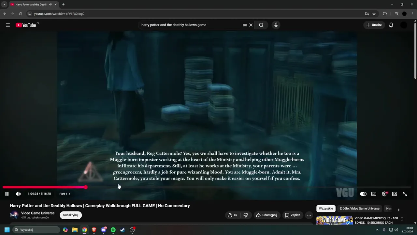Open system volume tray icon
This screenshot has width=417, height=235.
396,230
